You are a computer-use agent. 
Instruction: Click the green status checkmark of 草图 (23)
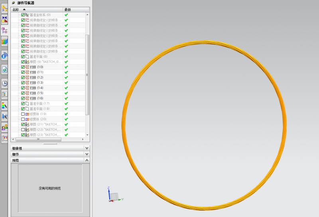point(66,135)
